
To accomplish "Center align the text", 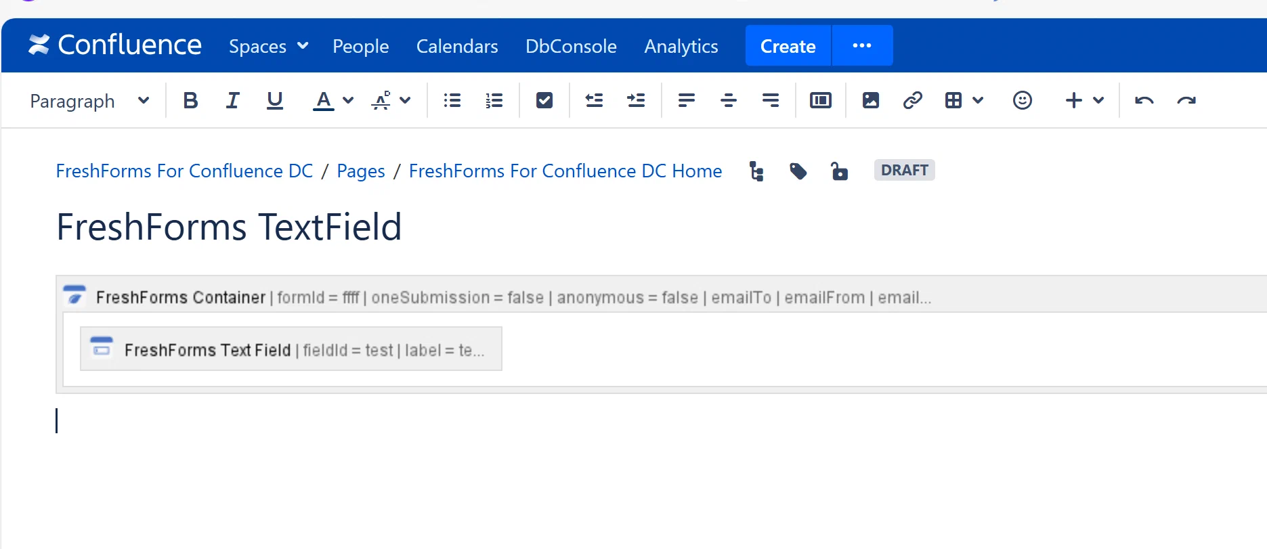I will point(729,101).
